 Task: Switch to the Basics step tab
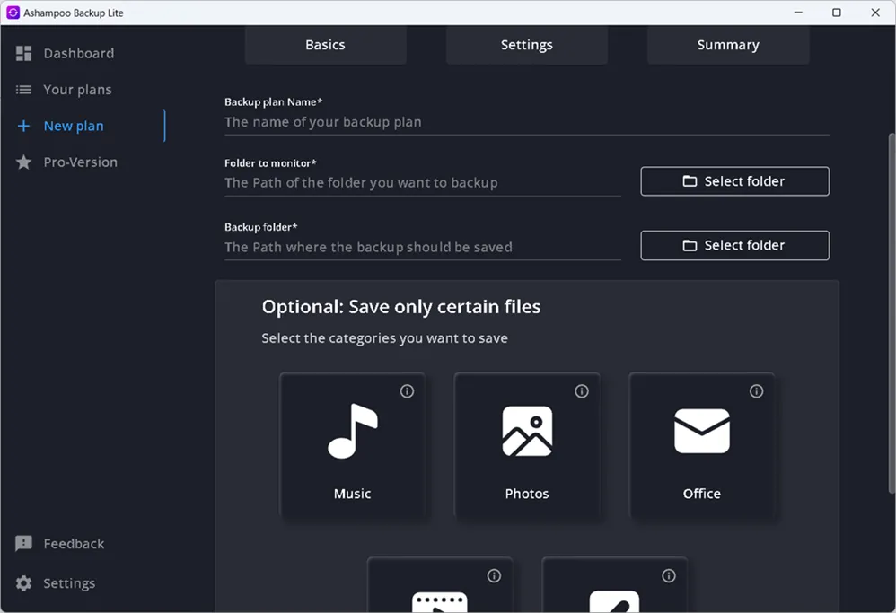point(325,45)
